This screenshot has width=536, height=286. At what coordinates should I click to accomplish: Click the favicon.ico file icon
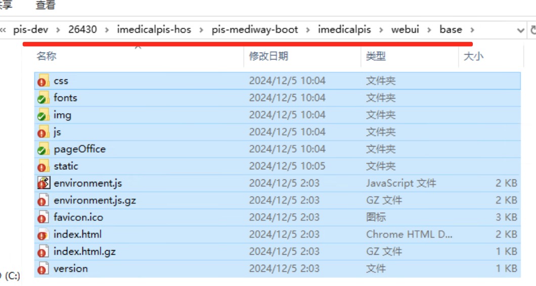[43, 217]
